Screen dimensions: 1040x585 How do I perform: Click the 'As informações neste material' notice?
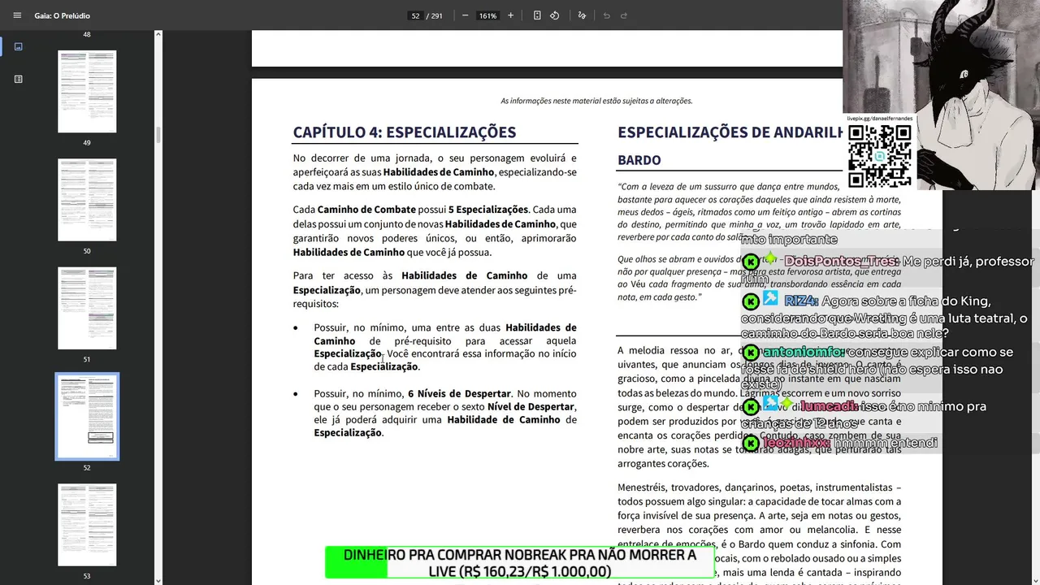pyautogui.click(x=596, y=101)
